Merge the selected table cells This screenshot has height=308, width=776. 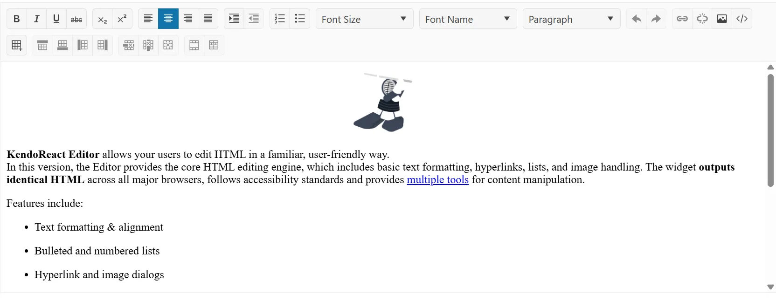194,45
